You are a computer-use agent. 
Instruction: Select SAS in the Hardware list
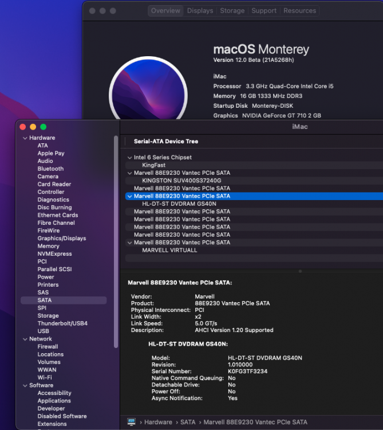[43, 292]
